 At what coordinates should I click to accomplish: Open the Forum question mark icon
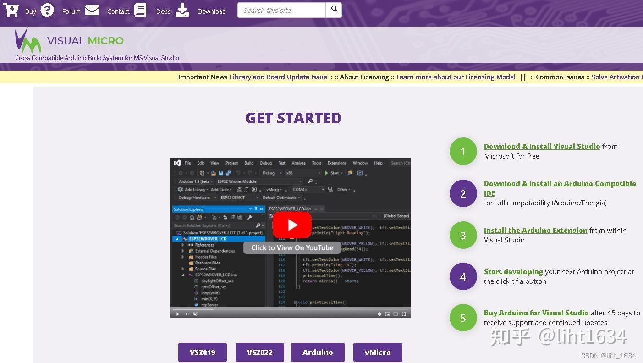click(x=47, y=10)
